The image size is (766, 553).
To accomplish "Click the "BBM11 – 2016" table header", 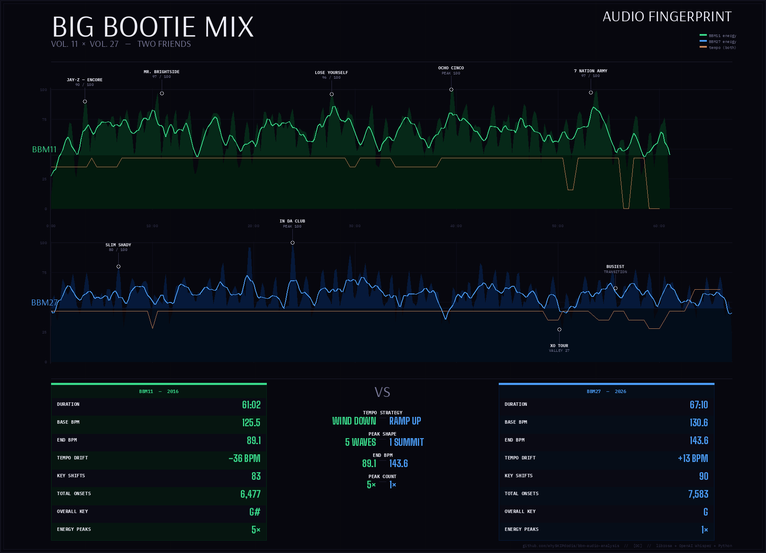I will tap(159, 391).
